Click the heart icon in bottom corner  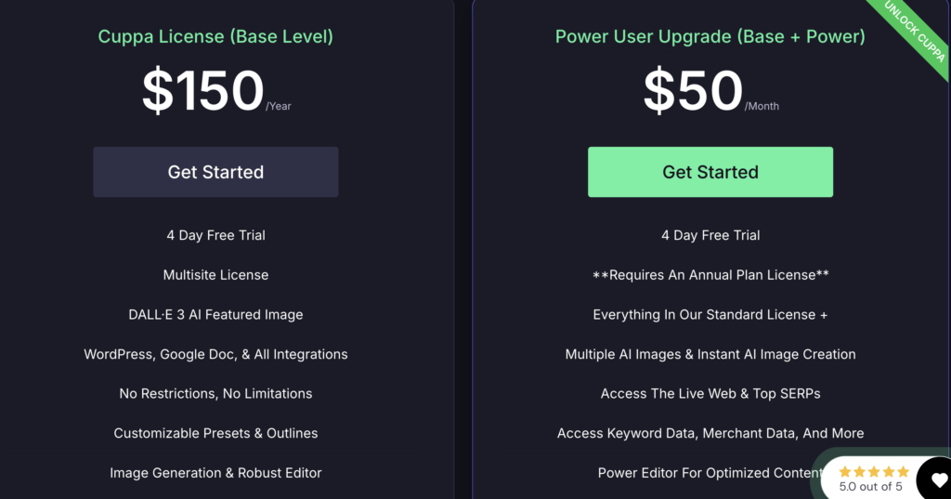point(939,480)
